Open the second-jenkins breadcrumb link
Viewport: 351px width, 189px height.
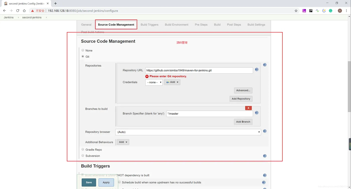[x=32, y=17]
